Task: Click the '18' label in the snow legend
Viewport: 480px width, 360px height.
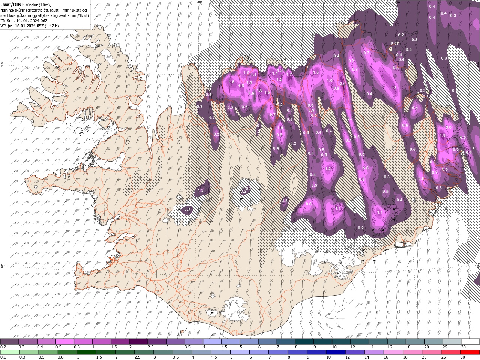Action: coord(408,346)
